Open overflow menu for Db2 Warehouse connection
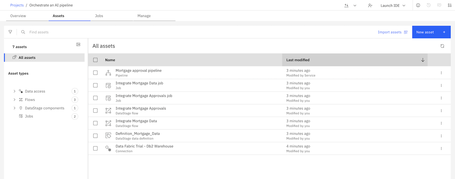The height and width of the screenshot is (179, 455). [441, 148]
